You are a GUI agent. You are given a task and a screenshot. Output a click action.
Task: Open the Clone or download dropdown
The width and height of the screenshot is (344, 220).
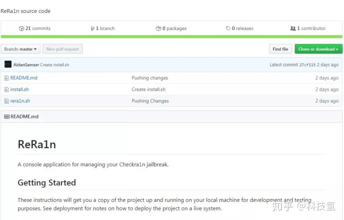(318, 49)
